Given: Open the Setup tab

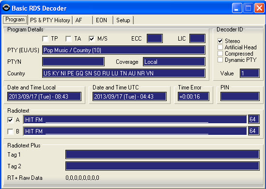Looking at the screenshot, I should point(123,20).
